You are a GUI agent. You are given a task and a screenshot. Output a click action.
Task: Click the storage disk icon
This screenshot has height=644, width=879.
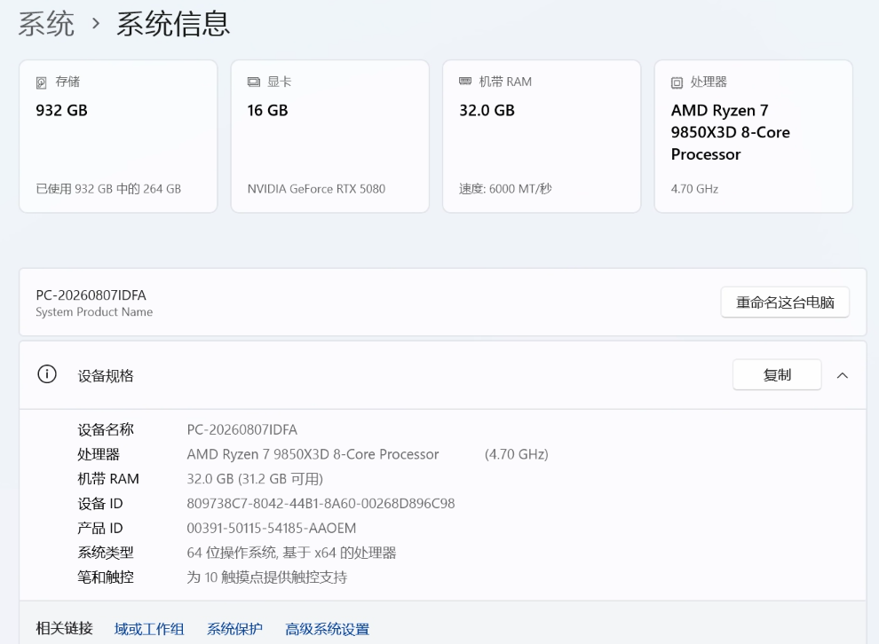pyautogui.click(x=42, y=82)
